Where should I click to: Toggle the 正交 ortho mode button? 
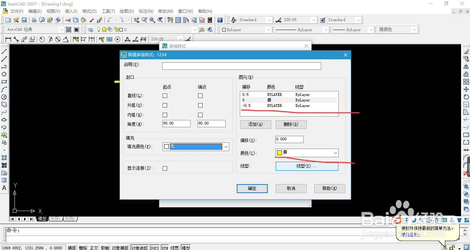click(94, 248)
